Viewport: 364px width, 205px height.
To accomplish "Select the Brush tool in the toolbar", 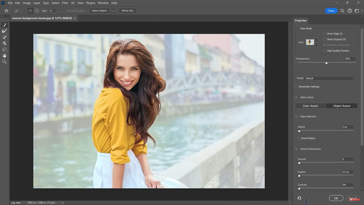I will coord(4,37).
